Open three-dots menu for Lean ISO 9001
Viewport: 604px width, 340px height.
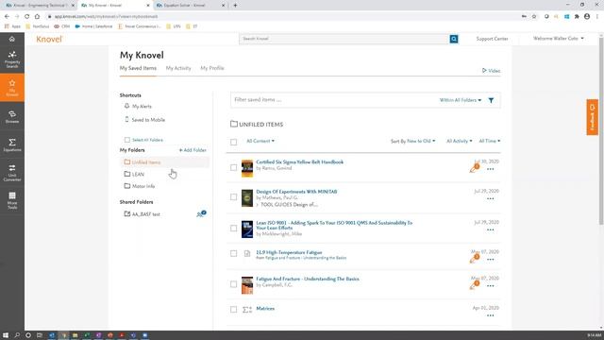tap(491, 229)
